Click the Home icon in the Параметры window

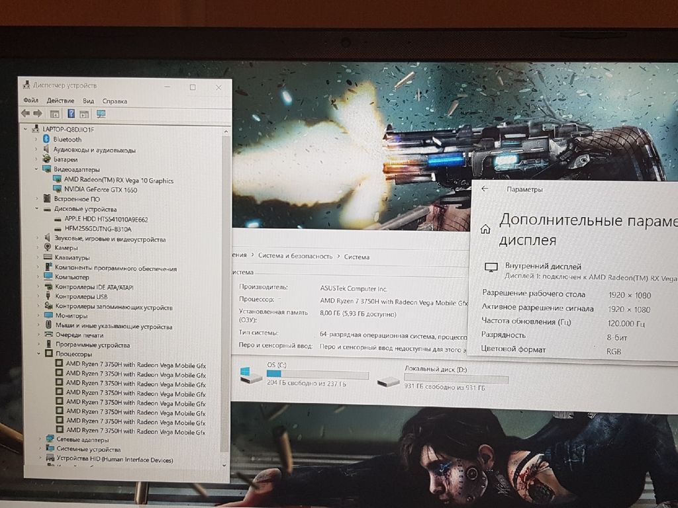tap(485, 229)
